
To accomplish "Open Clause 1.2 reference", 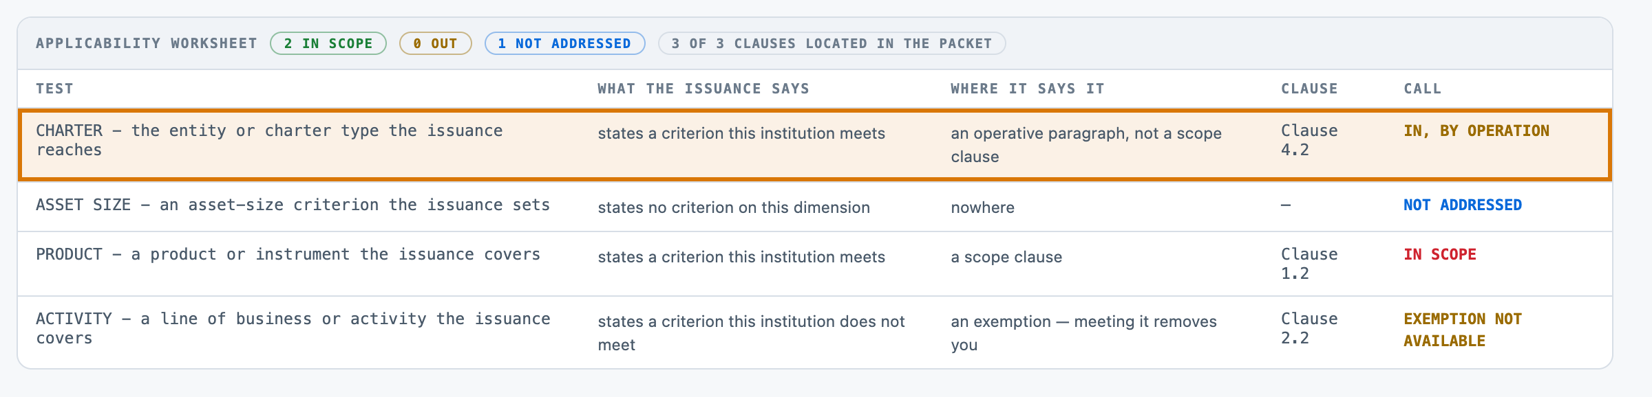I will (x=1309, y=264).
